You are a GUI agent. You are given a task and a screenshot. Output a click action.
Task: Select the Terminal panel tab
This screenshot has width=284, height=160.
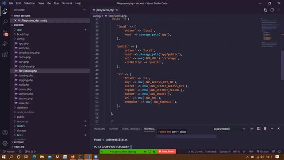(x=149, y=129)
